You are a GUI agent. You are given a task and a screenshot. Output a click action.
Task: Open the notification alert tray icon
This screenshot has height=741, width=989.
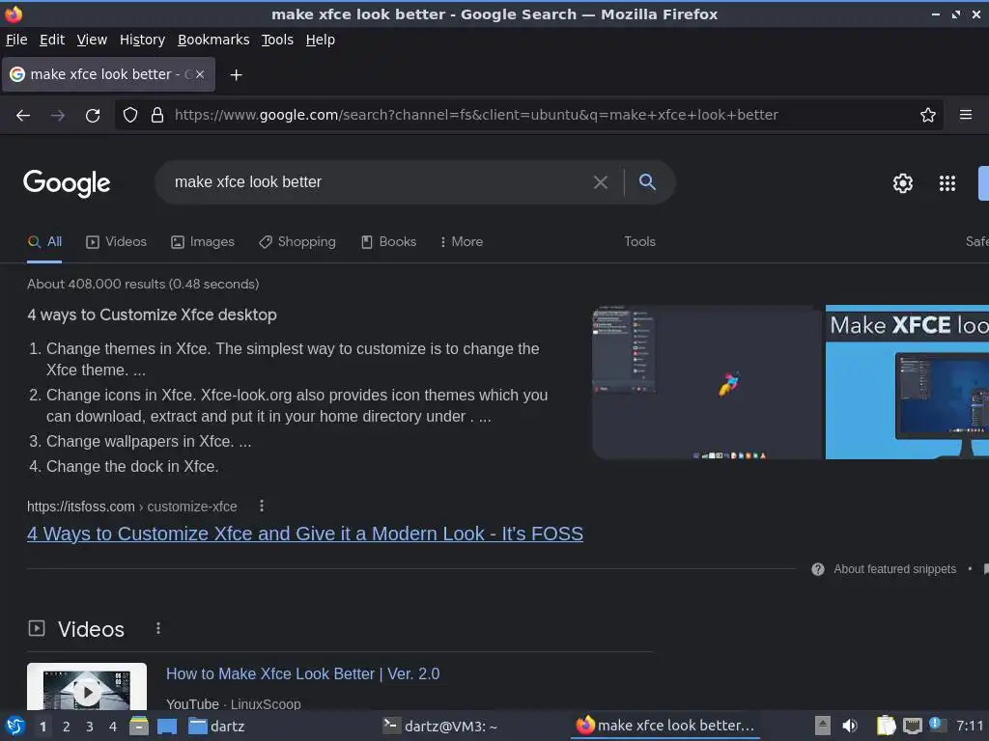click(x=937, y=726)
